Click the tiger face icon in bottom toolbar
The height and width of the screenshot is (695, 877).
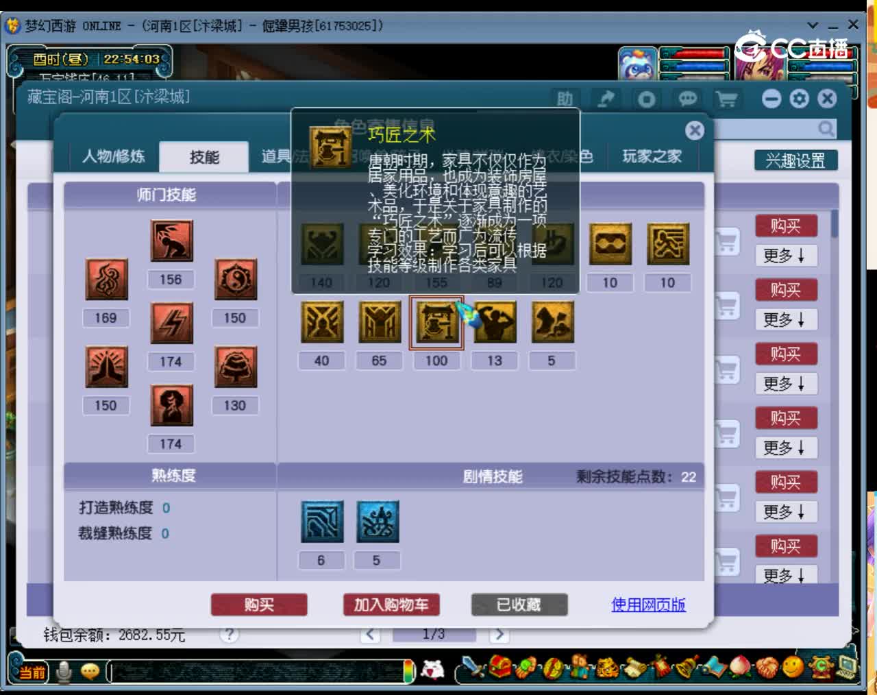(607, 667)
